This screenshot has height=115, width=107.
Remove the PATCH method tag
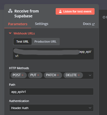click(58, 75)
